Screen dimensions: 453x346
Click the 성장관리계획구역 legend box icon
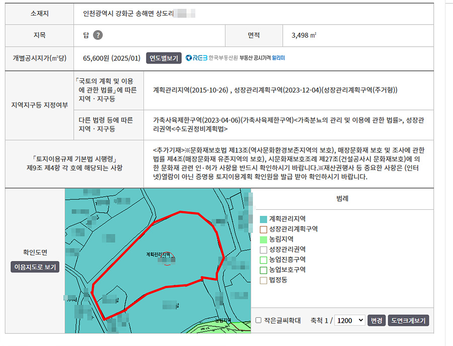point(263,229)
